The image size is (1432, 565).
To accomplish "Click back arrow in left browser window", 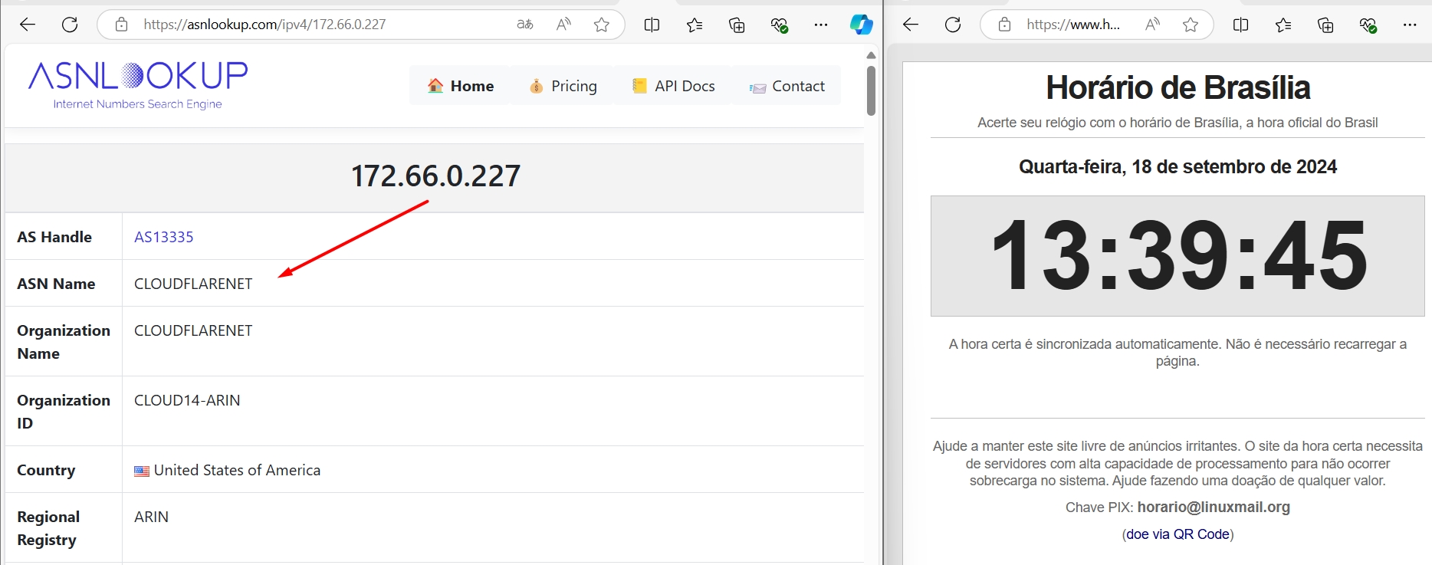I will [x=28, y=25].
